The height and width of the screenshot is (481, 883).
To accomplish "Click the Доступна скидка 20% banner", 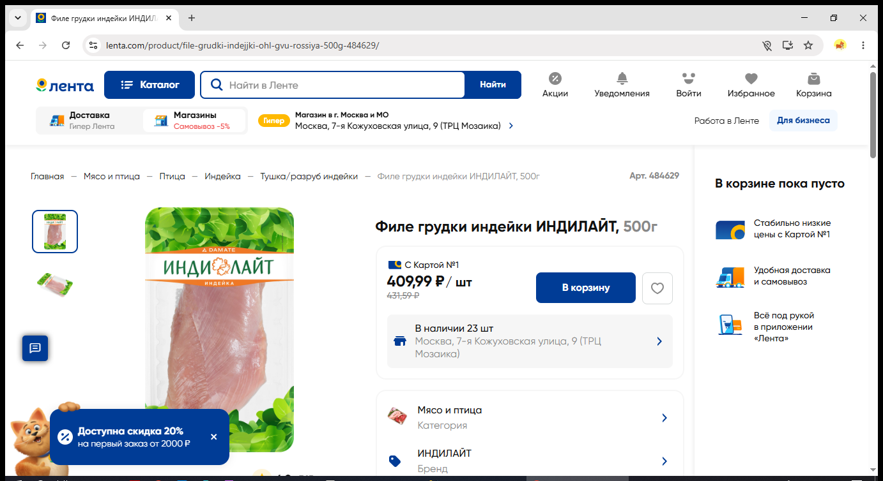I will tap(139, 437).
